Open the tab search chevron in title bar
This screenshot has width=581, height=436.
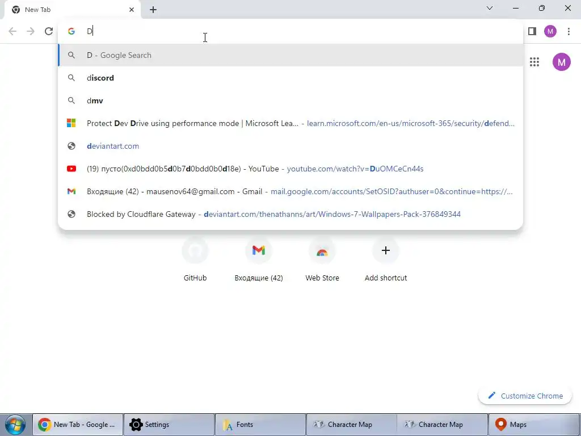click(490, 8)
